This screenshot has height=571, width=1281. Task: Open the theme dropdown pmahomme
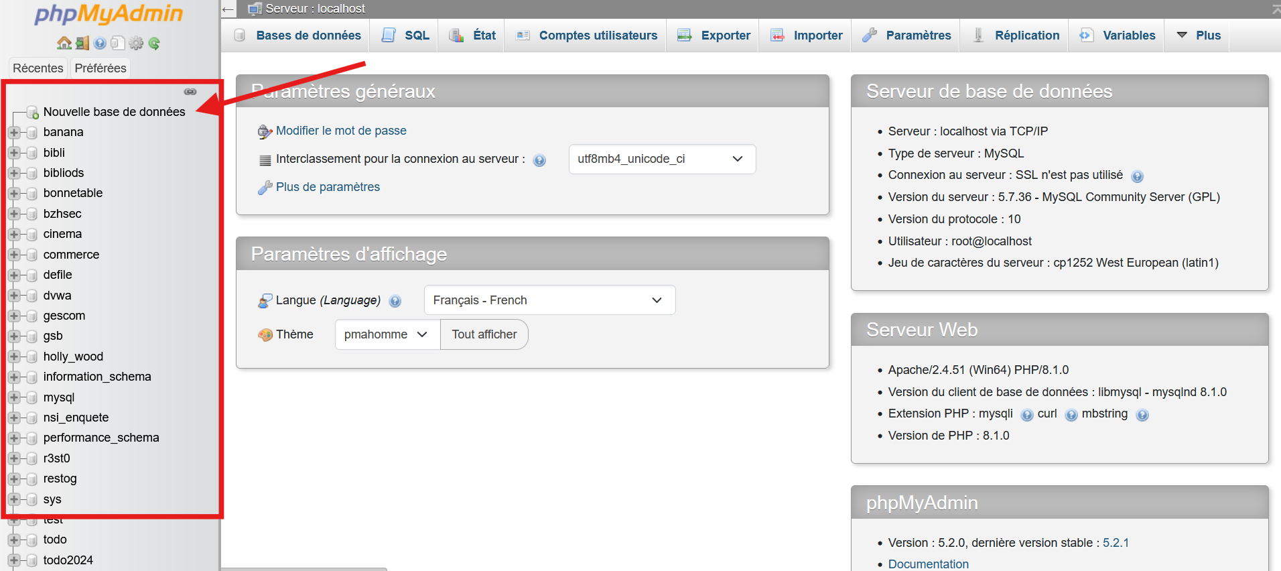click(x=387, y=334)
